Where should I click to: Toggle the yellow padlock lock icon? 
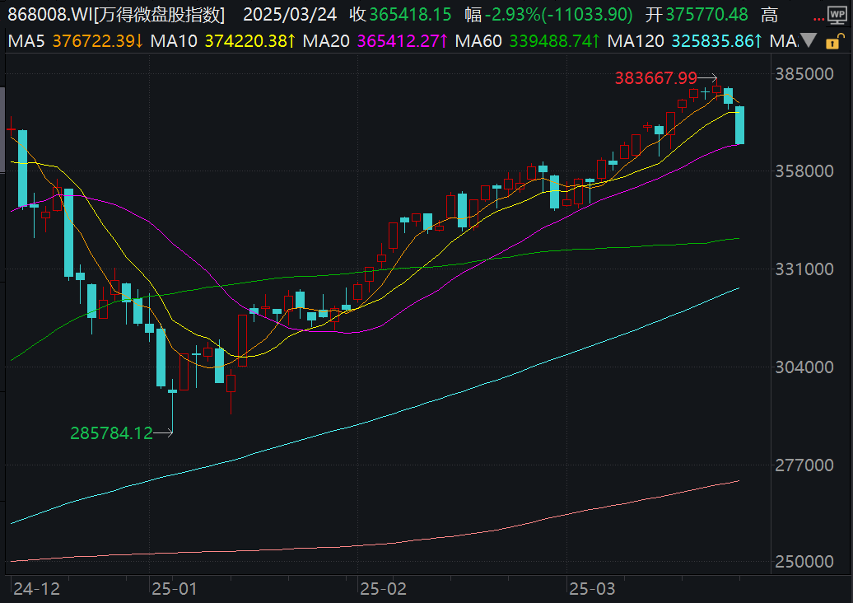tap(835, 40)
